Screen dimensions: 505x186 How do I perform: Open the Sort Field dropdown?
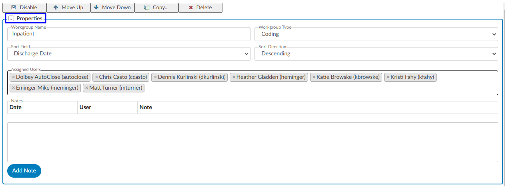click(129, 54)
